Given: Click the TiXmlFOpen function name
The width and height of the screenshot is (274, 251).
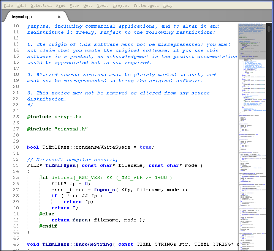Looking at the screenshot, I should (x=60, y=165).
